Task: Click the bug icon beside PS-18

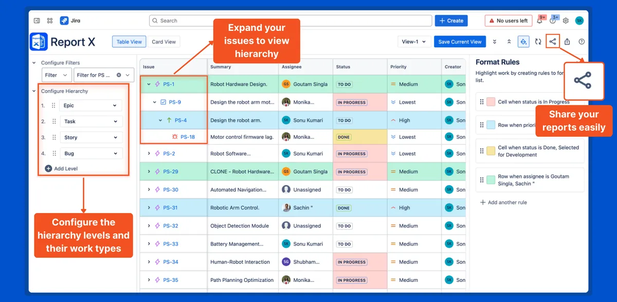Action: point(175,137)
